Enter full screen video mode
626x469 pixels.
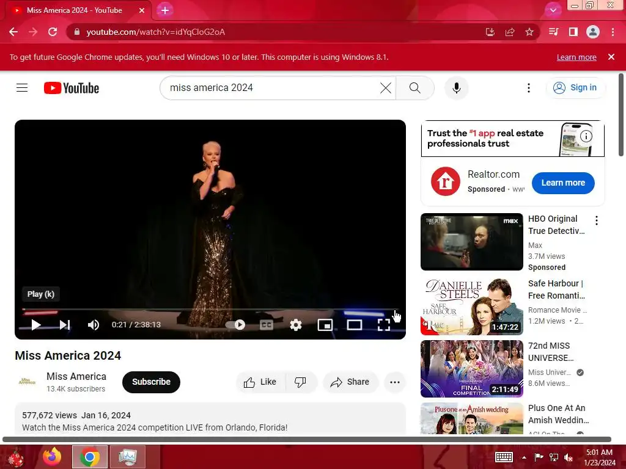384,325
